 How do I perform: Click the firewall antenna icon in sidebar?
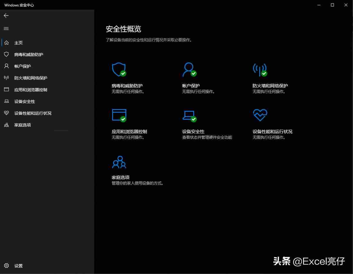pos(6,78)
